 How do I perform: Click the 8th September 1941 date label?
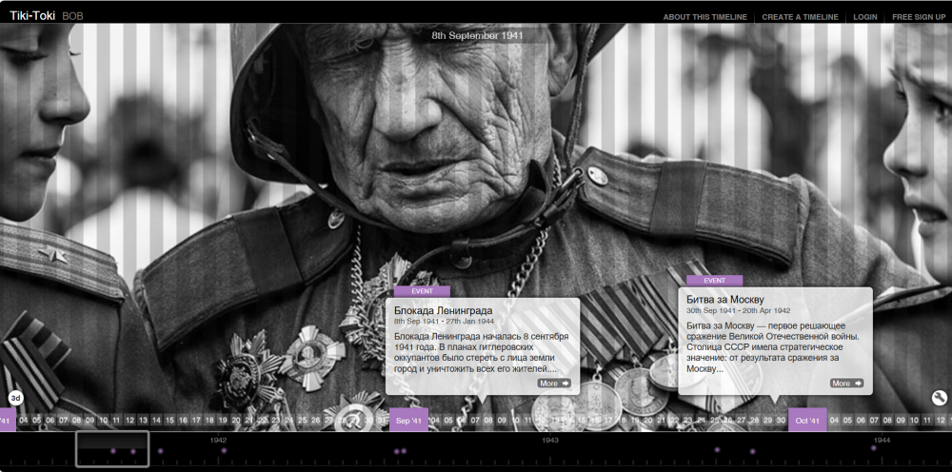477,35
